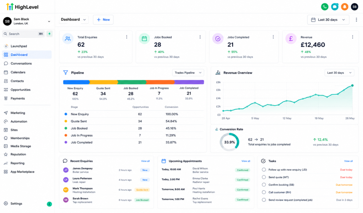Image resolution: width=363 pixels, height=213 pixels.
Task: Click the lightning bolt quick actions icon
Action: point(49,34)
